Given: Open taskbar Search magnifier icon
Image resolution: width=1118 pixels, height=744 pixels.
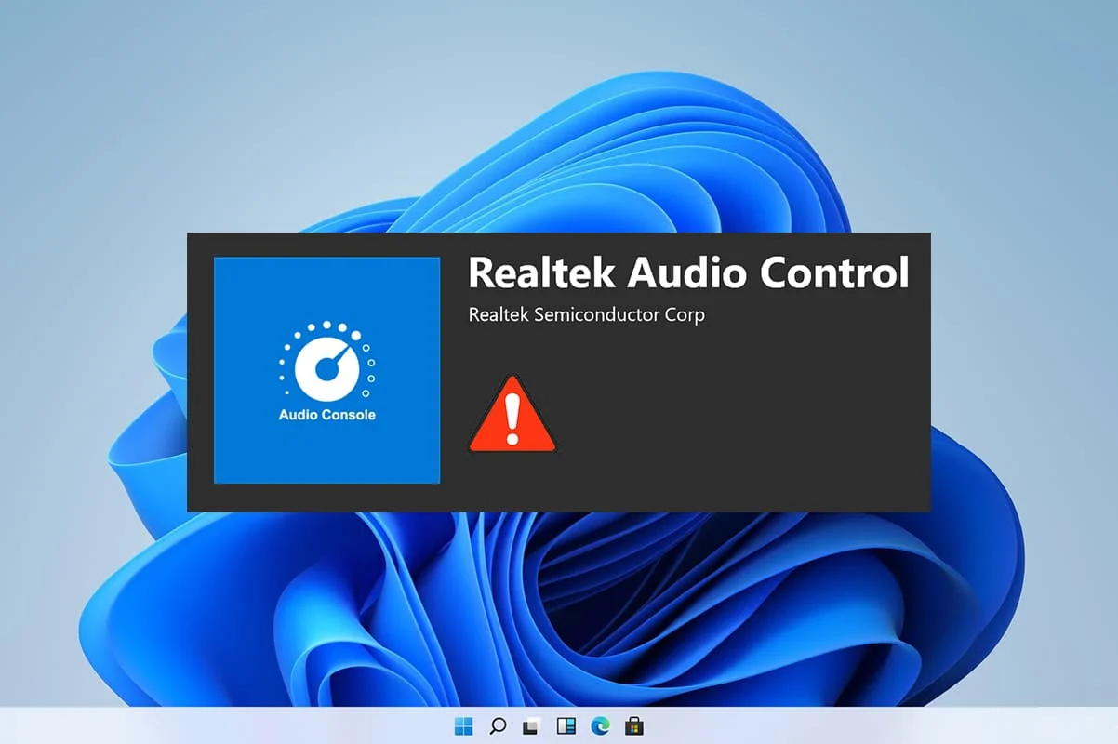Looking at the screenshot, I should [498, 725].
